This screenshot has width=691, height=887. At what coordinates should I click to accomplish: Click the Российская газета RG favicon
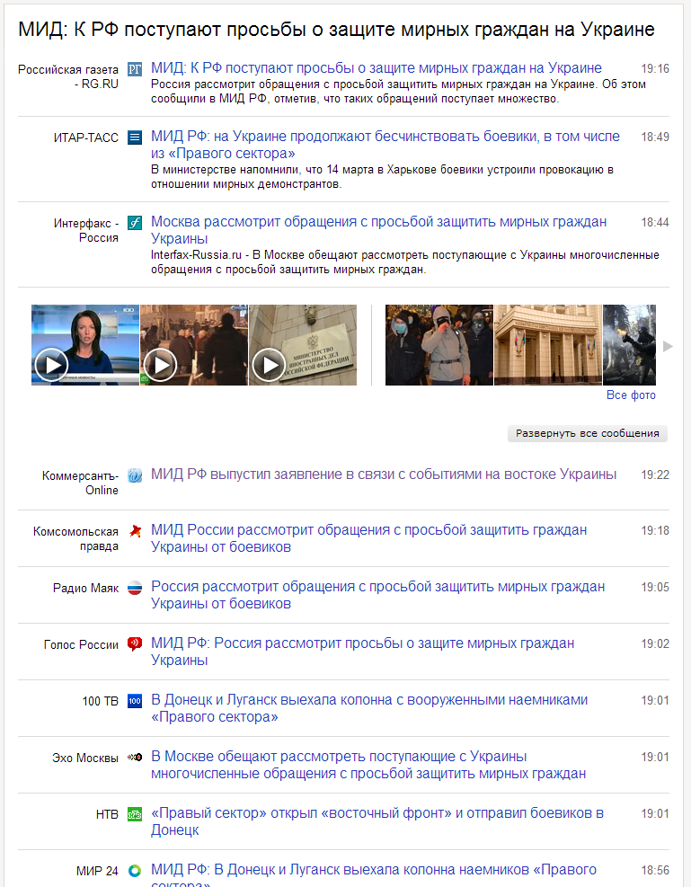coord(135,69)
